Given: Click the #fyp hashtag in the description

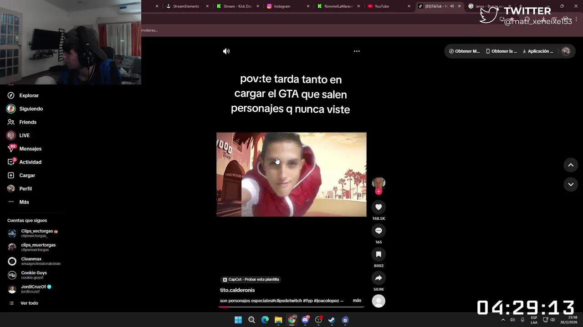Looking at the screenshot, I should tap(307, 301).
